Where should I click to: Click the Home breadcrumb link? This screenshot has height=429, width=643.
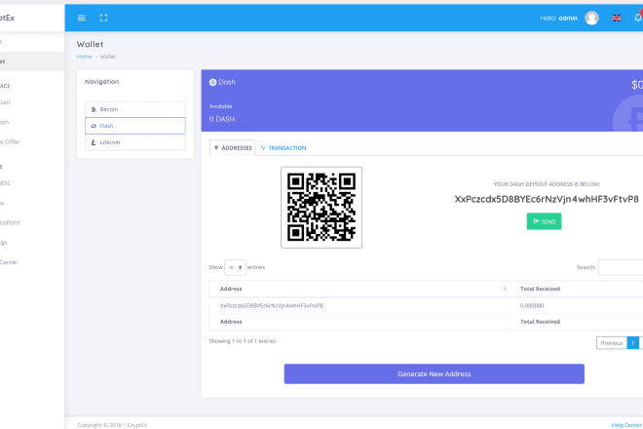(x=84, y=57)
